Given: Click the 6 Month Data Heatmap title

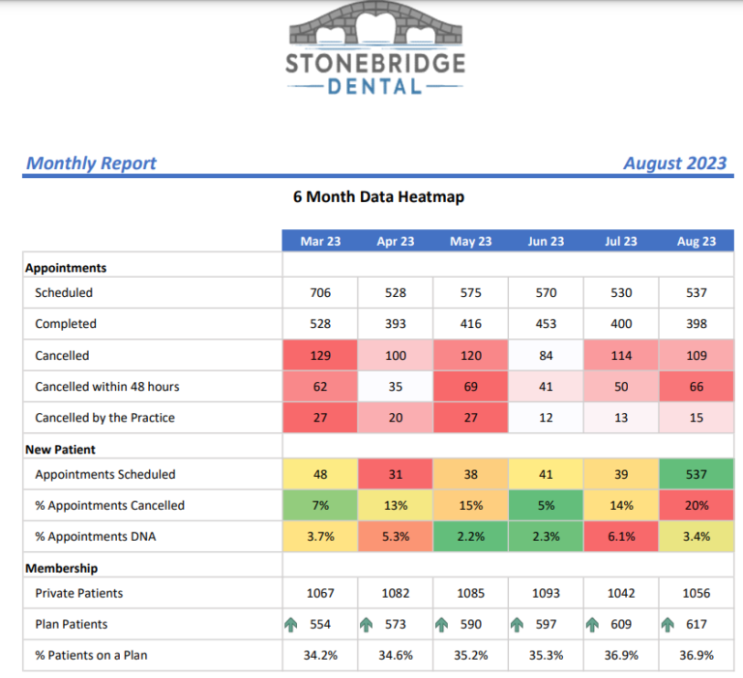Looking at the screenshot, I should tap(378, 197).
